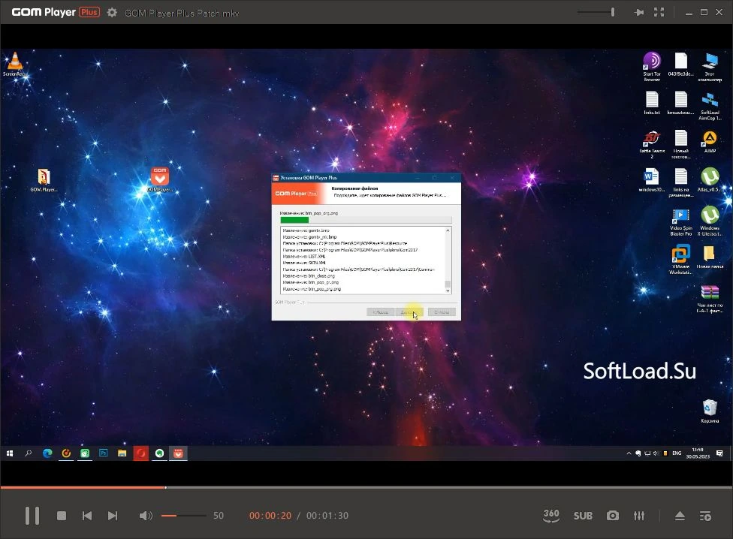Screen dimensions: 733x539
Task: Open the equalizer control panel
Action: (639, 516)
